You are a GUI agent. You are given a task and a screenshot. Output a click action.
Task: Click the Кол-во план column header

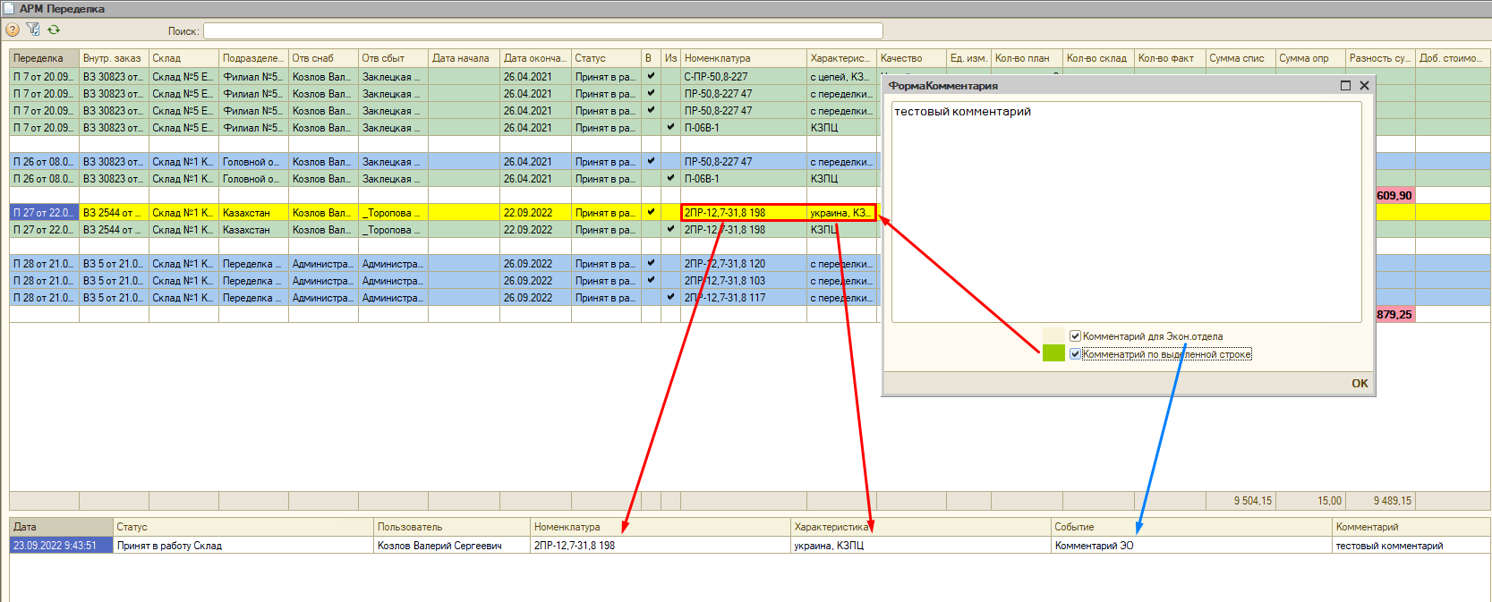click(1027, 58)
